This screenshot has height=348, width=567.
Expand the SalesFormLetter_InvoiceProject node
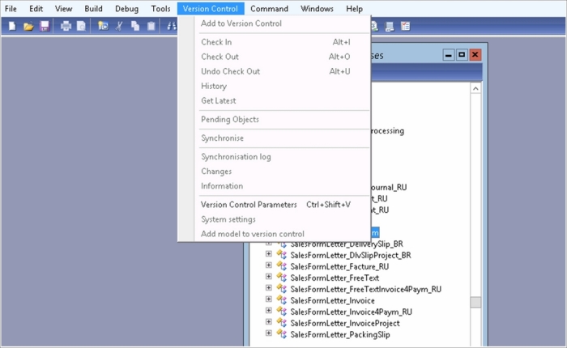pos(268,322)
